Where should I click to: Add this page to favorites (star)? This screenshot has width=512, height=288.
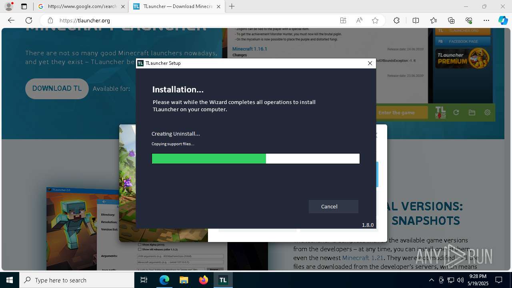375,20
